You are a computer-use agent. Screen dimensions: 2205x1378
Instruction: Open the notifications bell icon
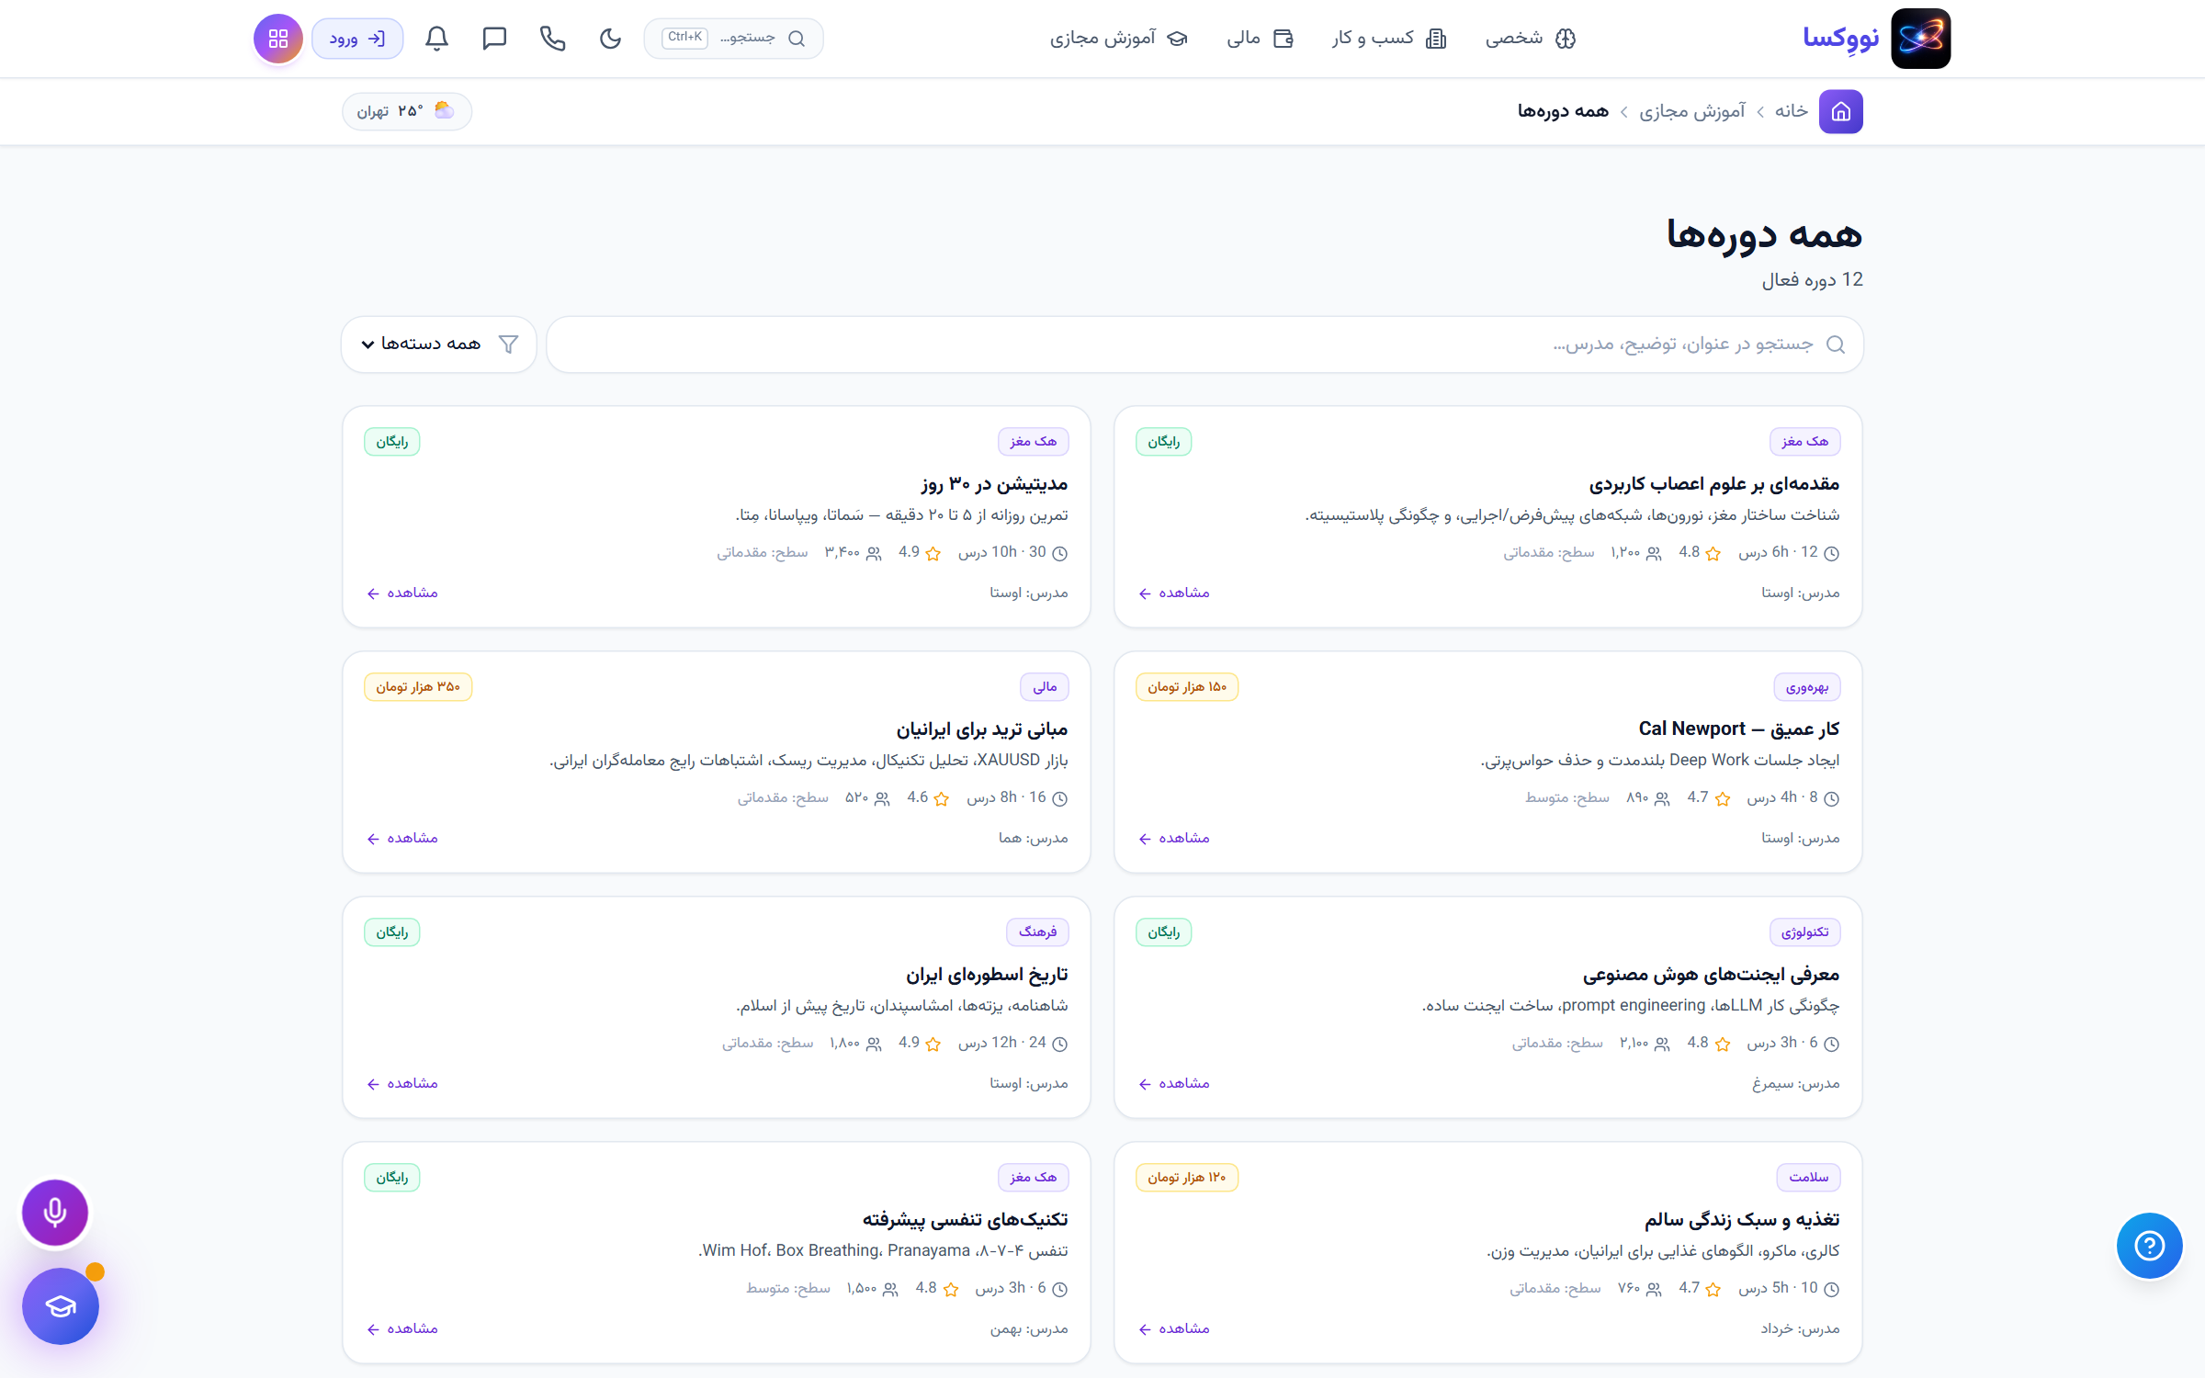pyautogui.click(x=437, y=39)
